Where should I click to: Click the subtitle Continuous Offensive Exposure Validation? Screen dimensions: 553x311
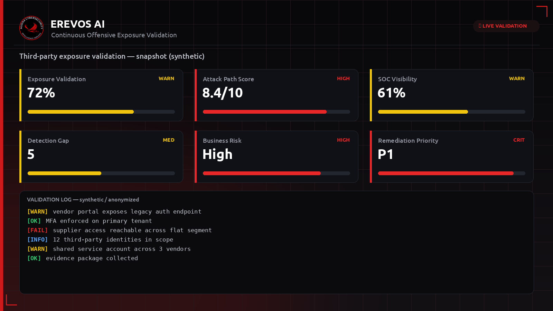coord(114,35)
